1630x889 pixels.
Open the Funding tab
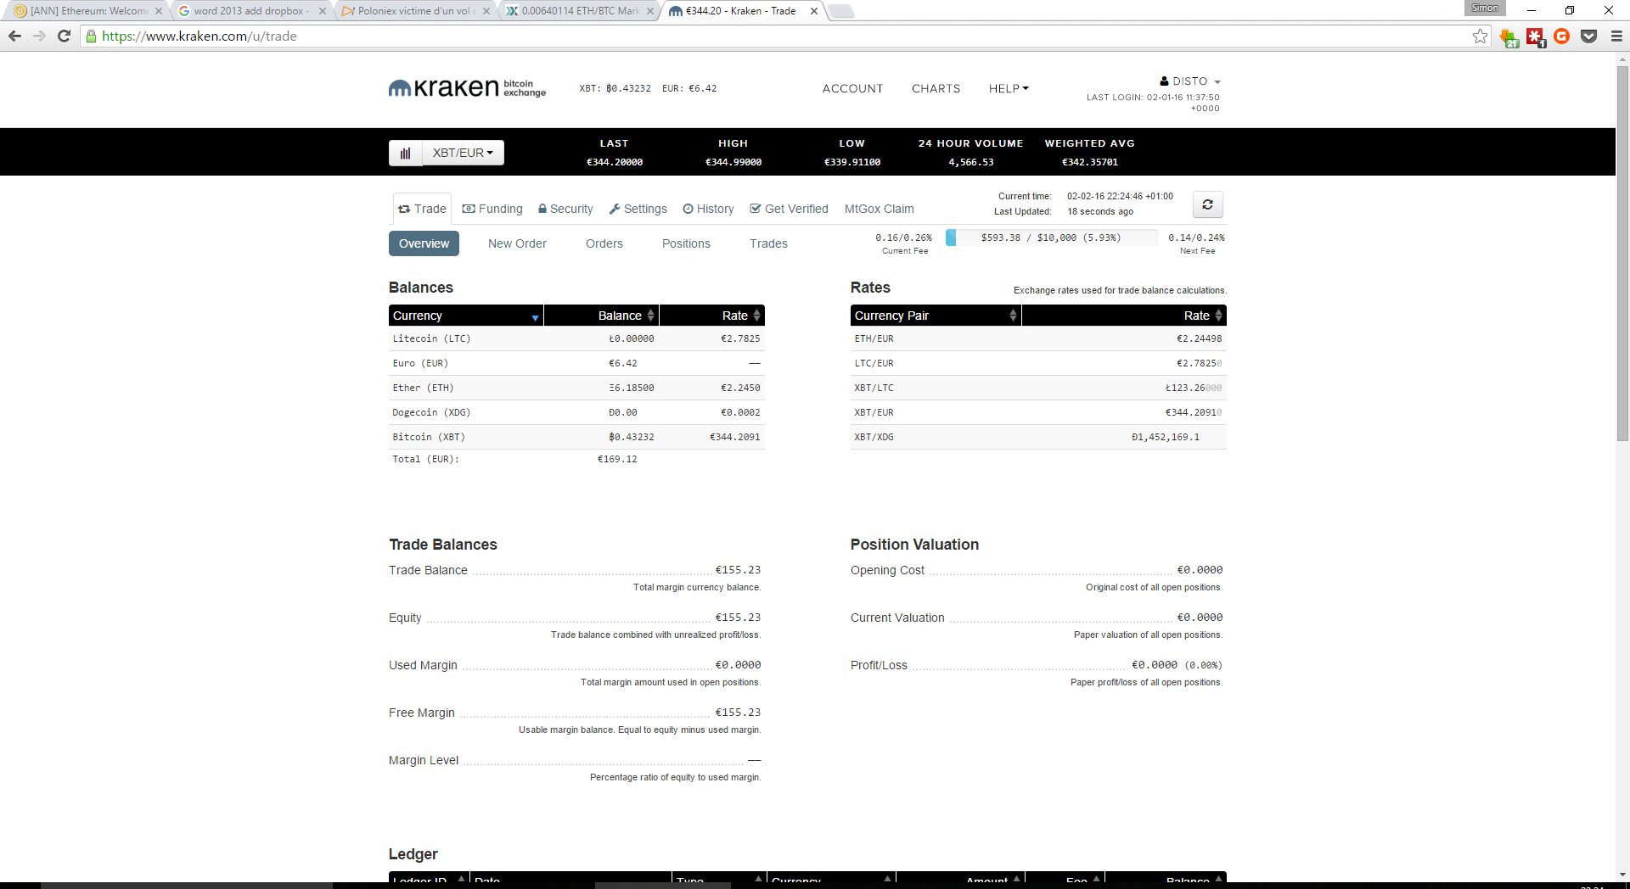coord(492,209)
